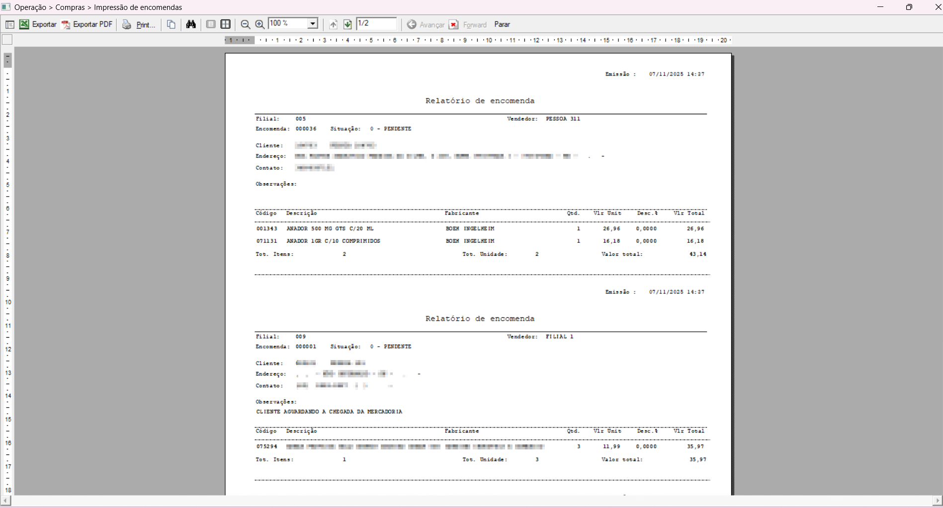Click the page number field 1/2
The image size is (943, 508).
376,24
